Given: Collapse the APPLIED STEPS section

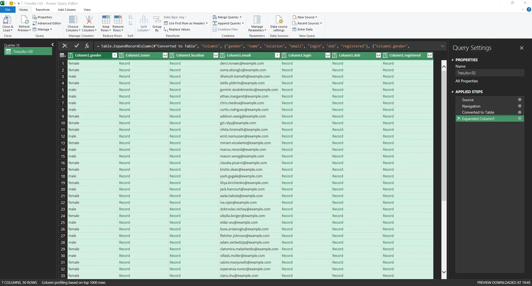Looking at the screenshot, I should [452, 92].
